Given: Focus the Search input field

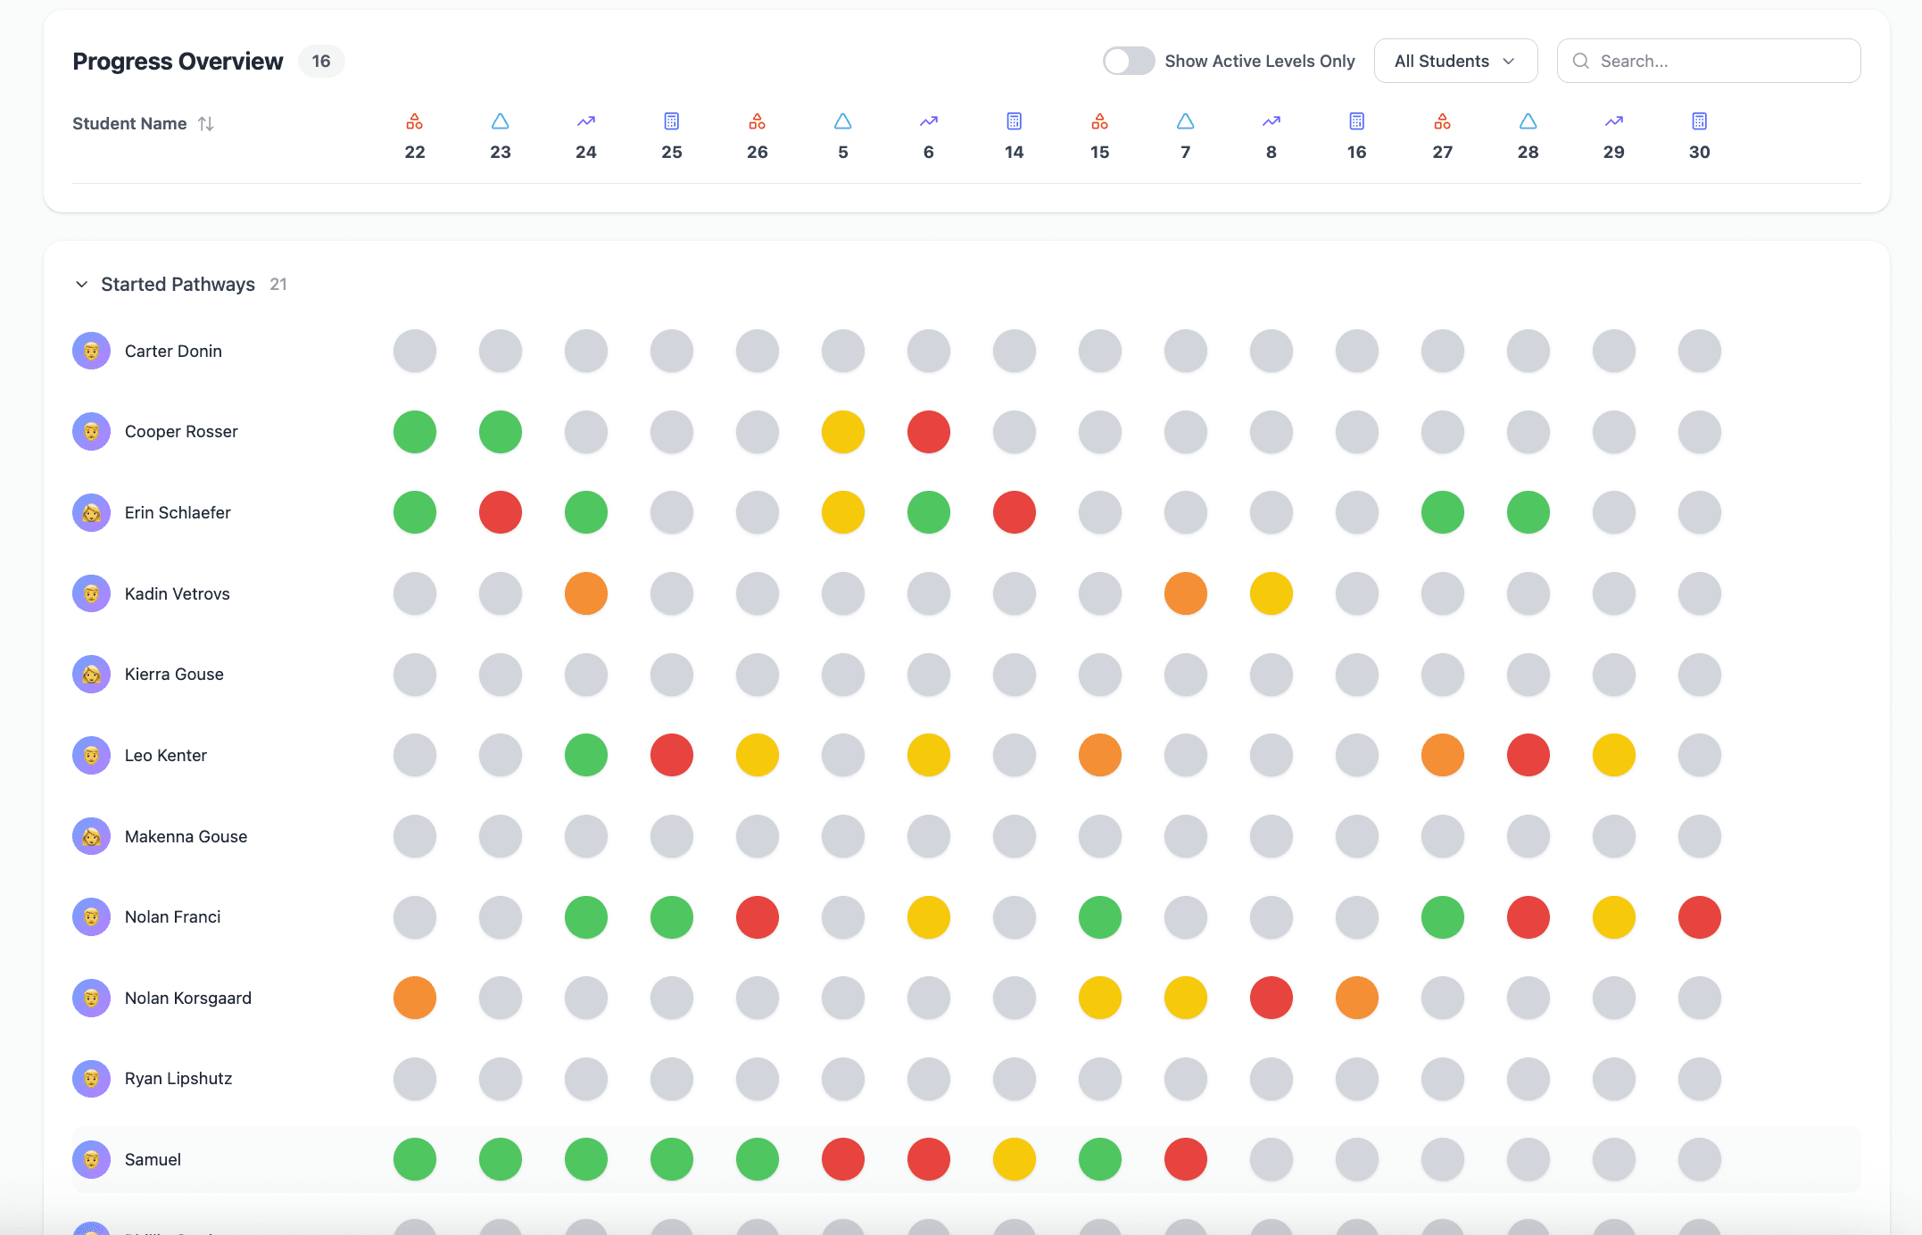Looking at the screenshot, I should click(x=1709, y=61).
